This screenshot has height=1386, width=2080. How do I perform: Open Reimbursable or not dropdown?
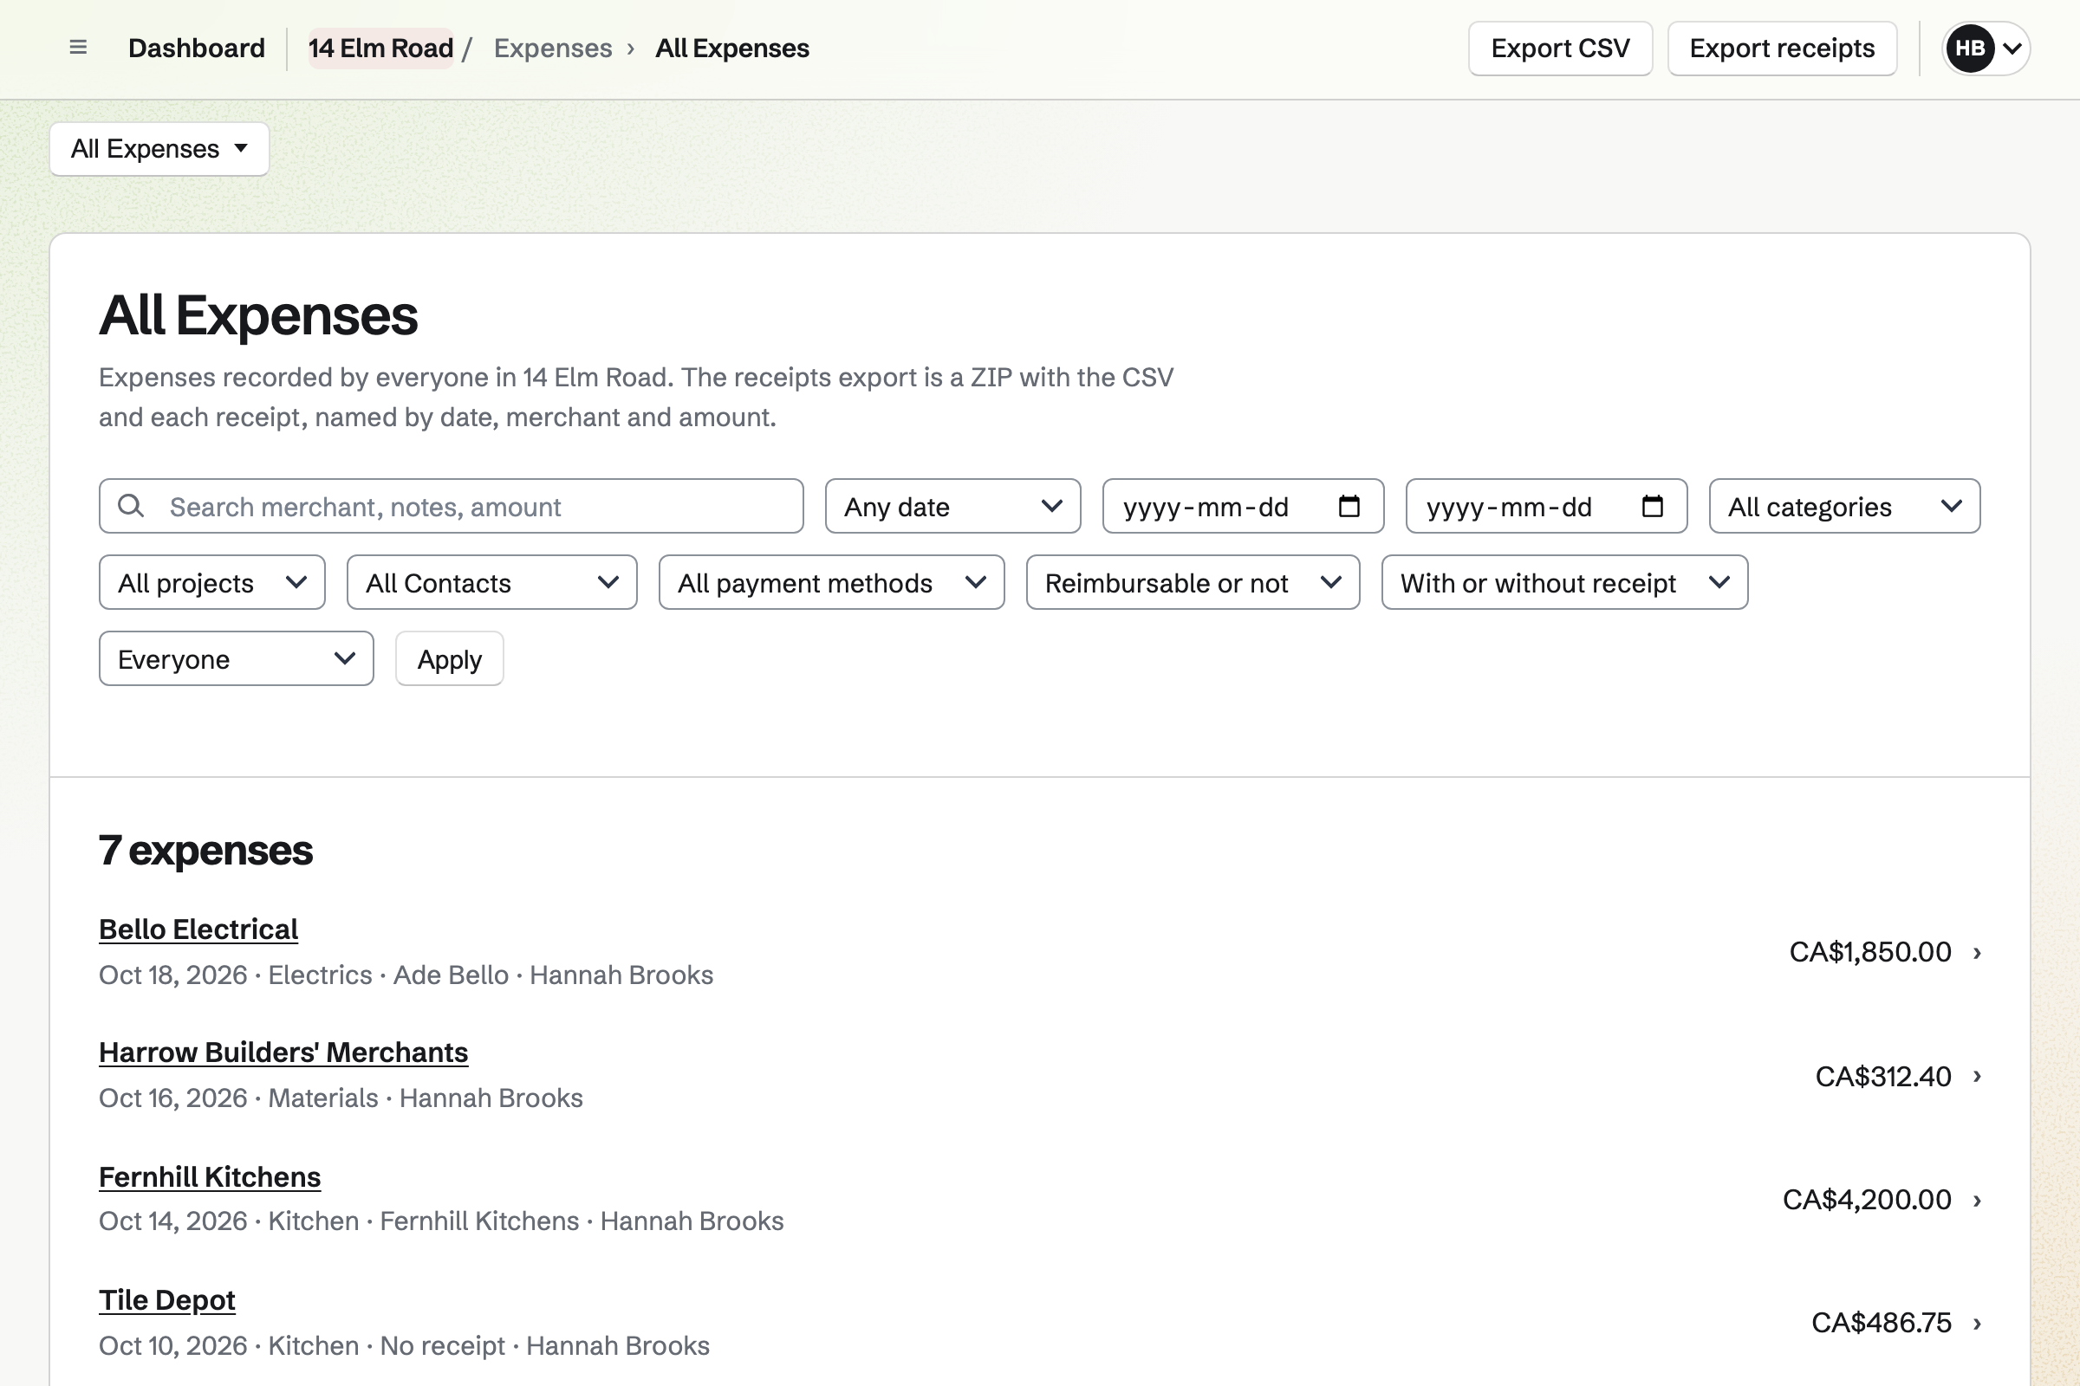(x=1193, y=582)
